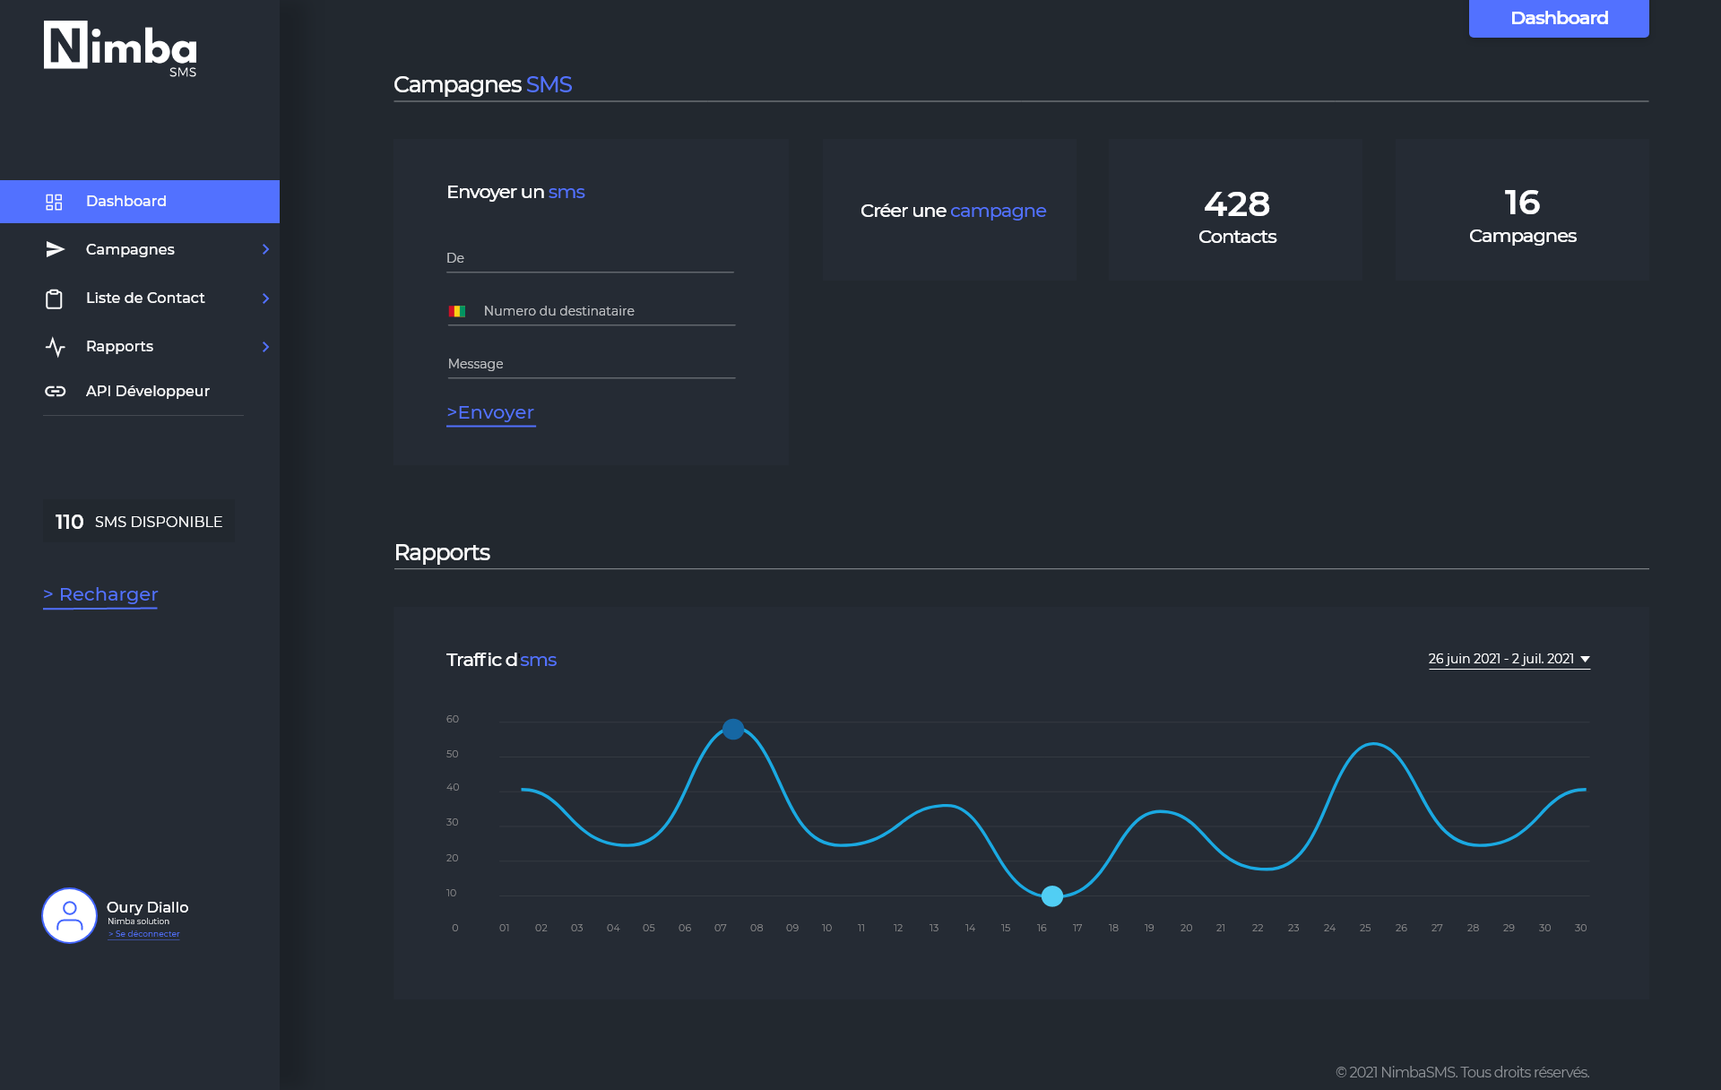Click the Campagnes paper plane icon
The image size is (1721, 1090).
point(55,249)
